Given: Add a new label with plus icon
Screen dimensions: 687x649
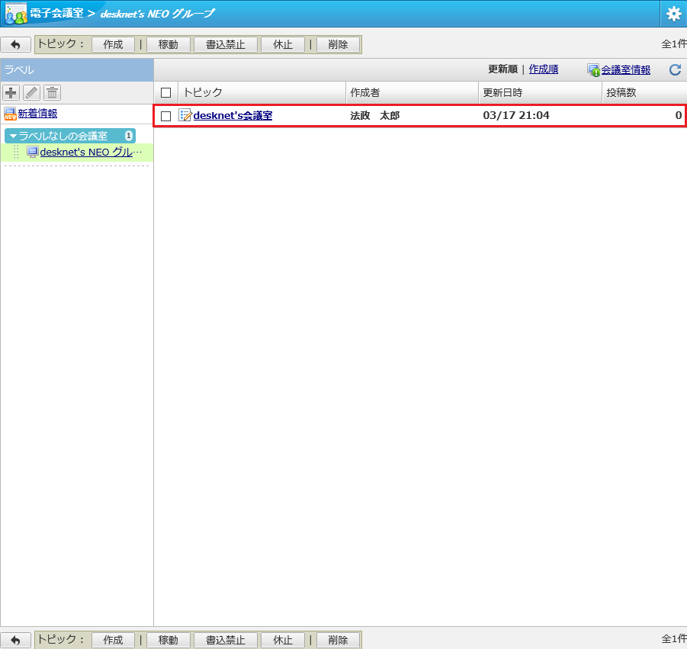Looking at the screenshot, I should [x=11, y=93].
